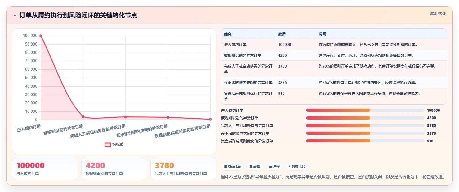Image resolution: width=459 pixels, height=192 pixels.
Task: Select the 3780 完成人工或自动处置 data card
Action: tap(183, 168)
